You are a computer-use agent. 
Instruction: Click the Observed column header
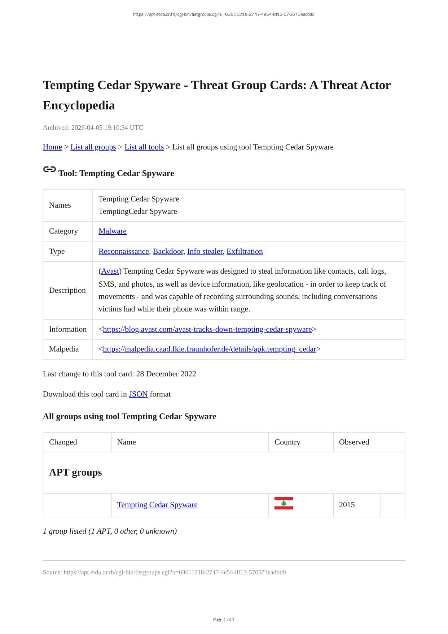tap(354, 442)
